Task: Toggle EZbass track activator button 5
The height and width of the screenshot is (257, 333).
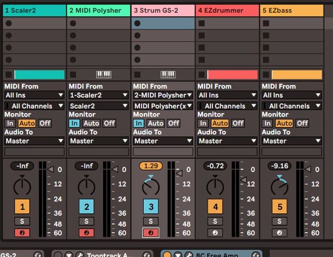Action: click(x=279, y=207)
